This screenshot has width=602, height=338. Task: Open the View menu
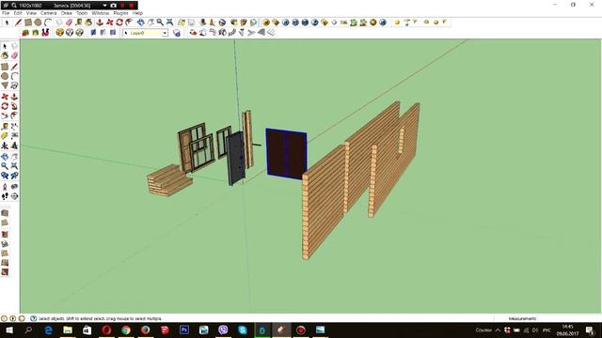31,13
